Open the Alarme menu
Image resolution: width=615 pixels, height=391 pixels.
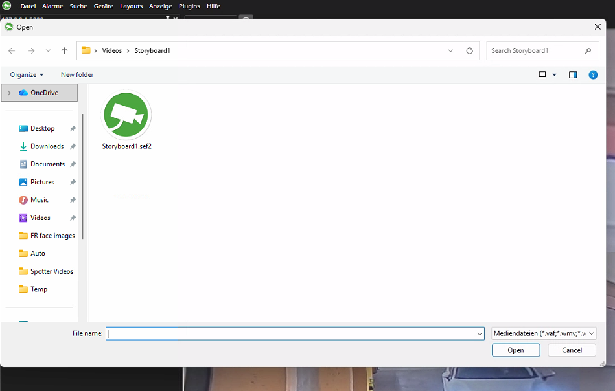pyautogui.click(x=52, y=6)
